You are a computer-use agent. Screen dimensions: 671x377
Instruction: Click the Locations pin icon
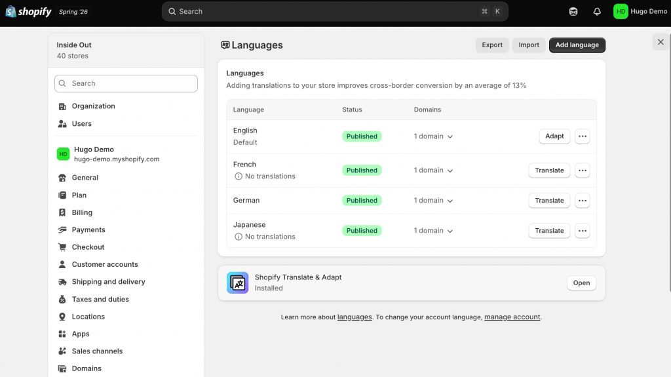[62, 317]
